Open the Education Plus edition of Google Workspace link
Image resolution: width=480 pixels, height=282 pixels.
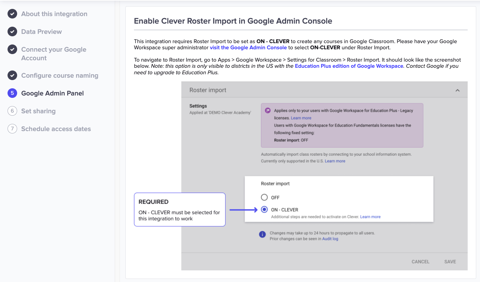click(349, 66)
